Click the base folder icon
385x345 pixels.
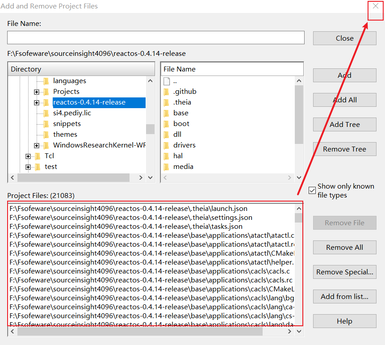(166, 113)
